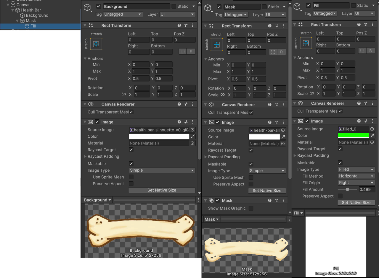Select Fill object in the hierarchy

pos(33,26)
